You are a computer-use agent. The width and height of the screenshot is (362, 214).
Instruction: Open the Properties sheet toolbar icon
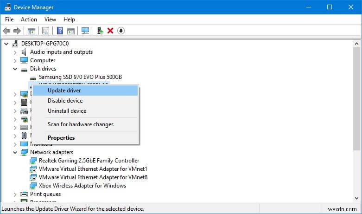coord(45,31)
